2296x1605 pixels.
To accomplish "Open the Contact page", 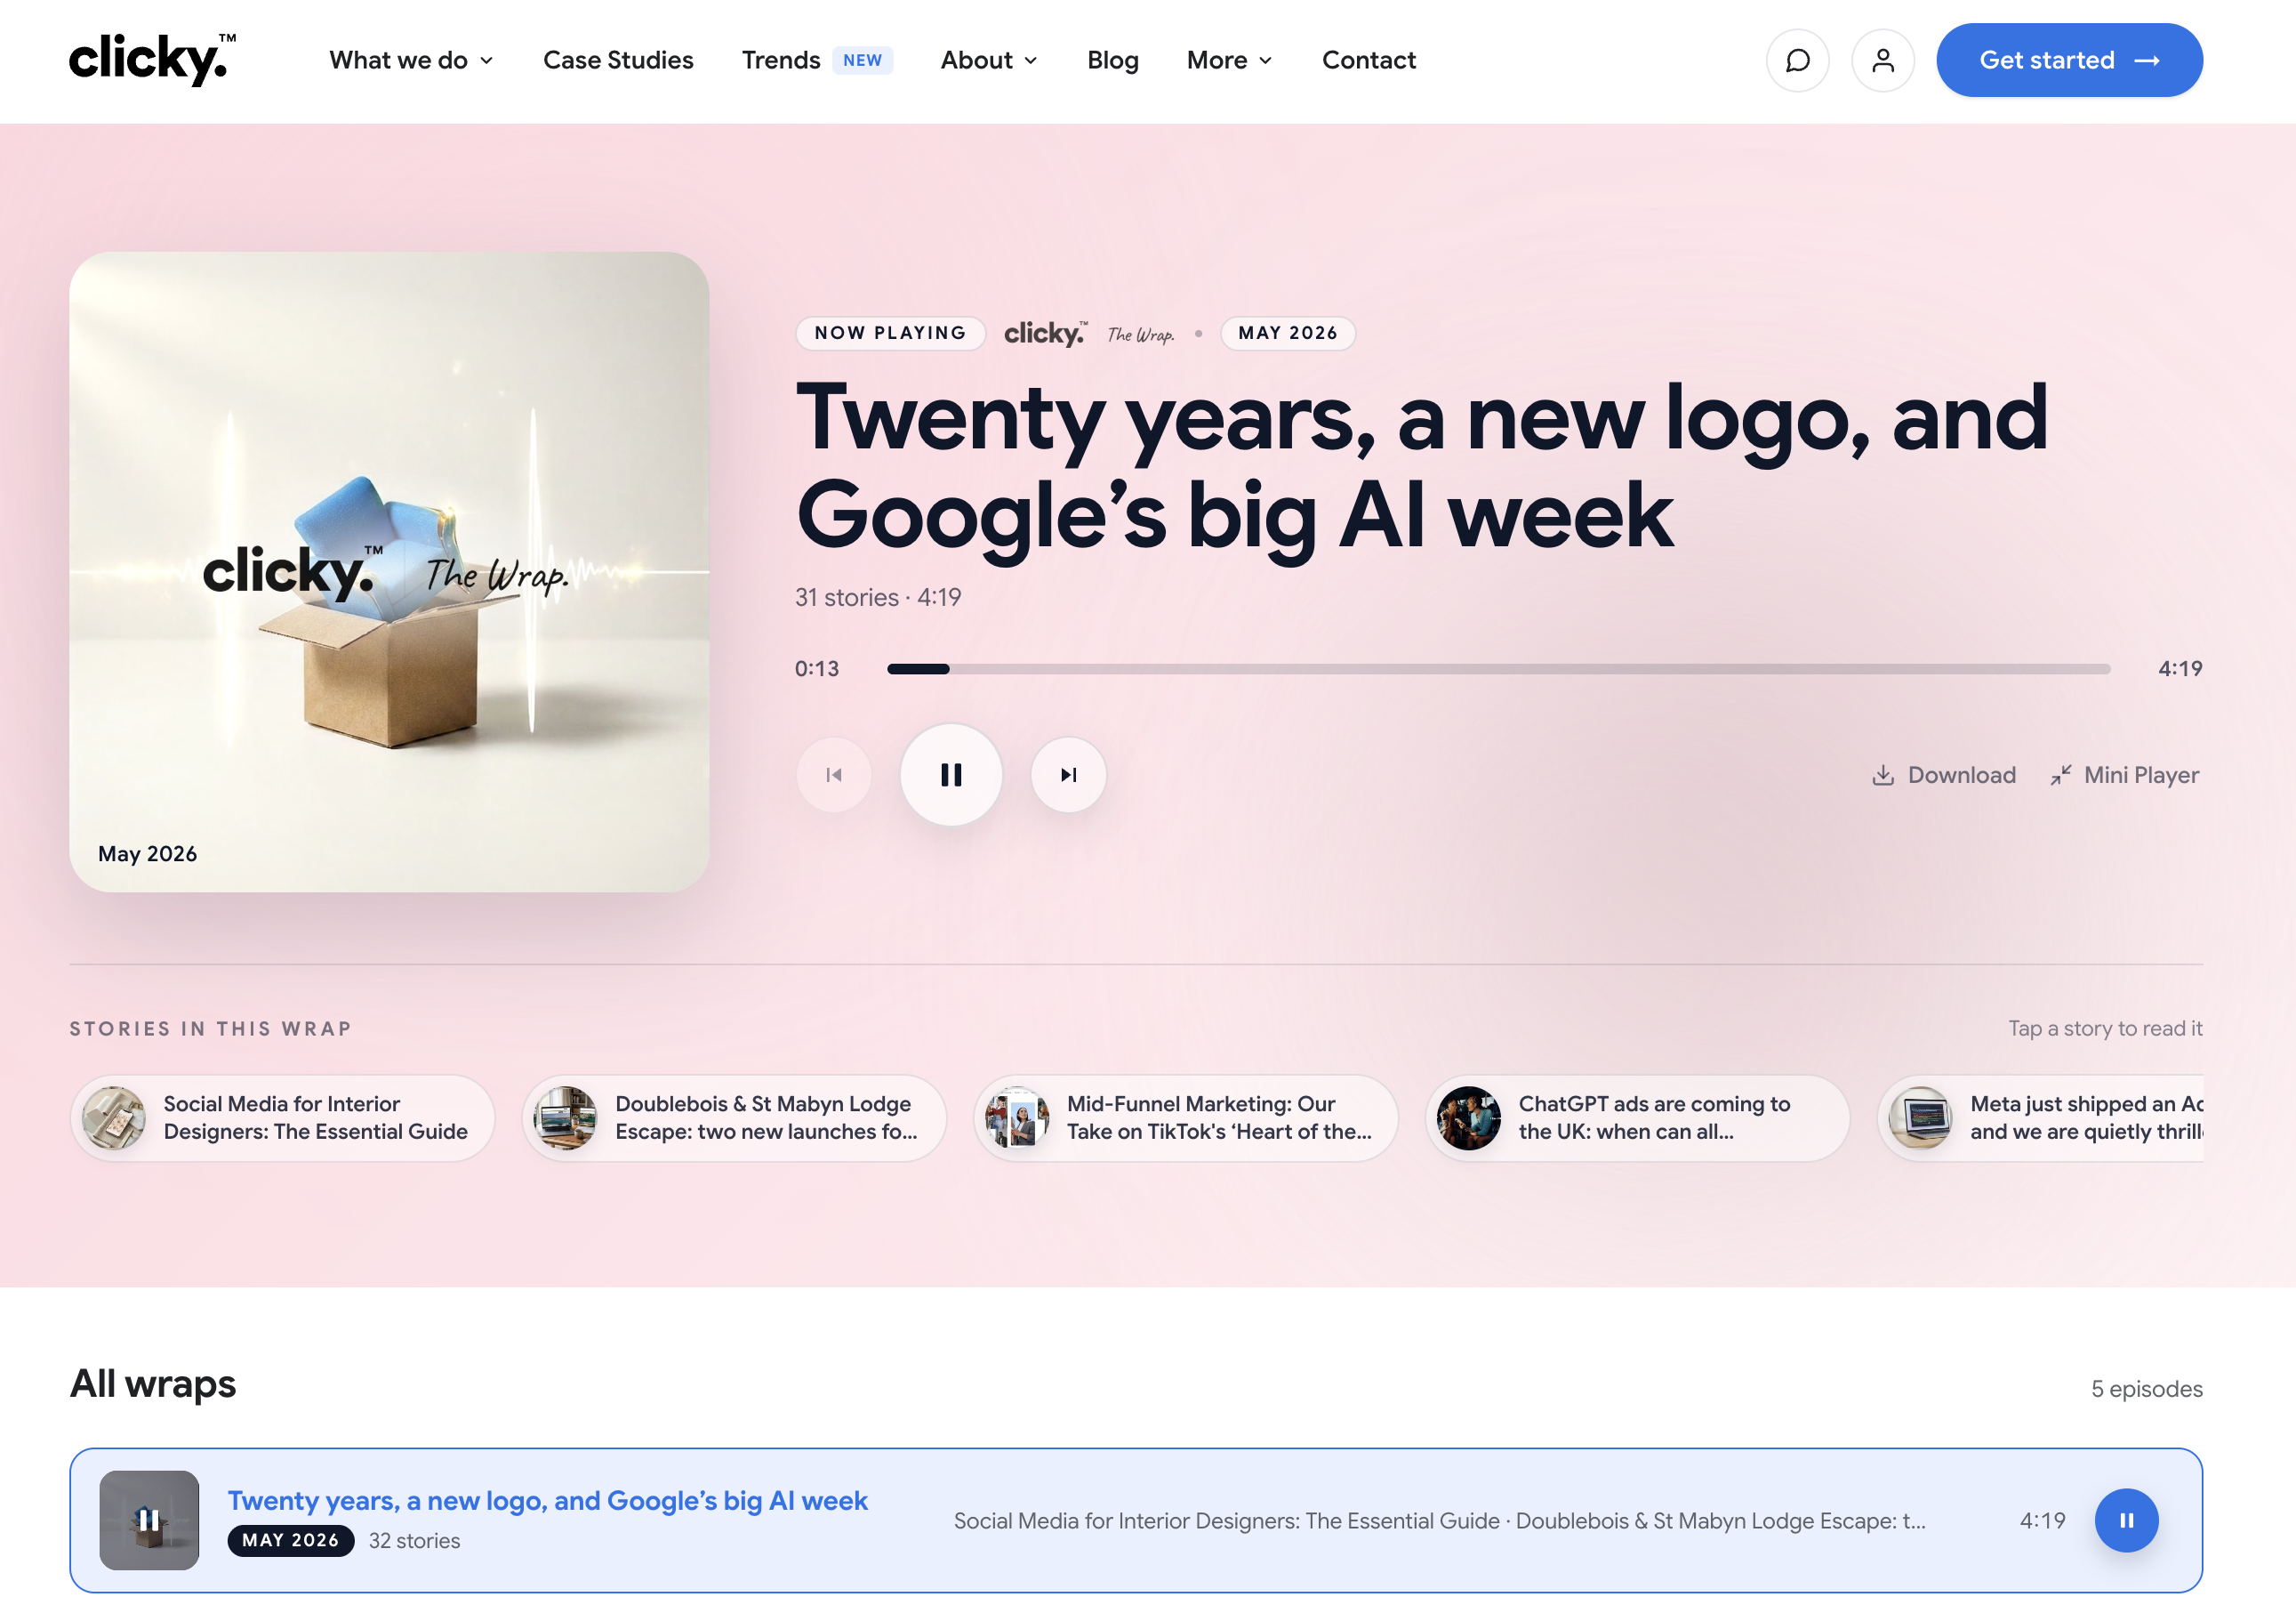I will pos(1369,60).
